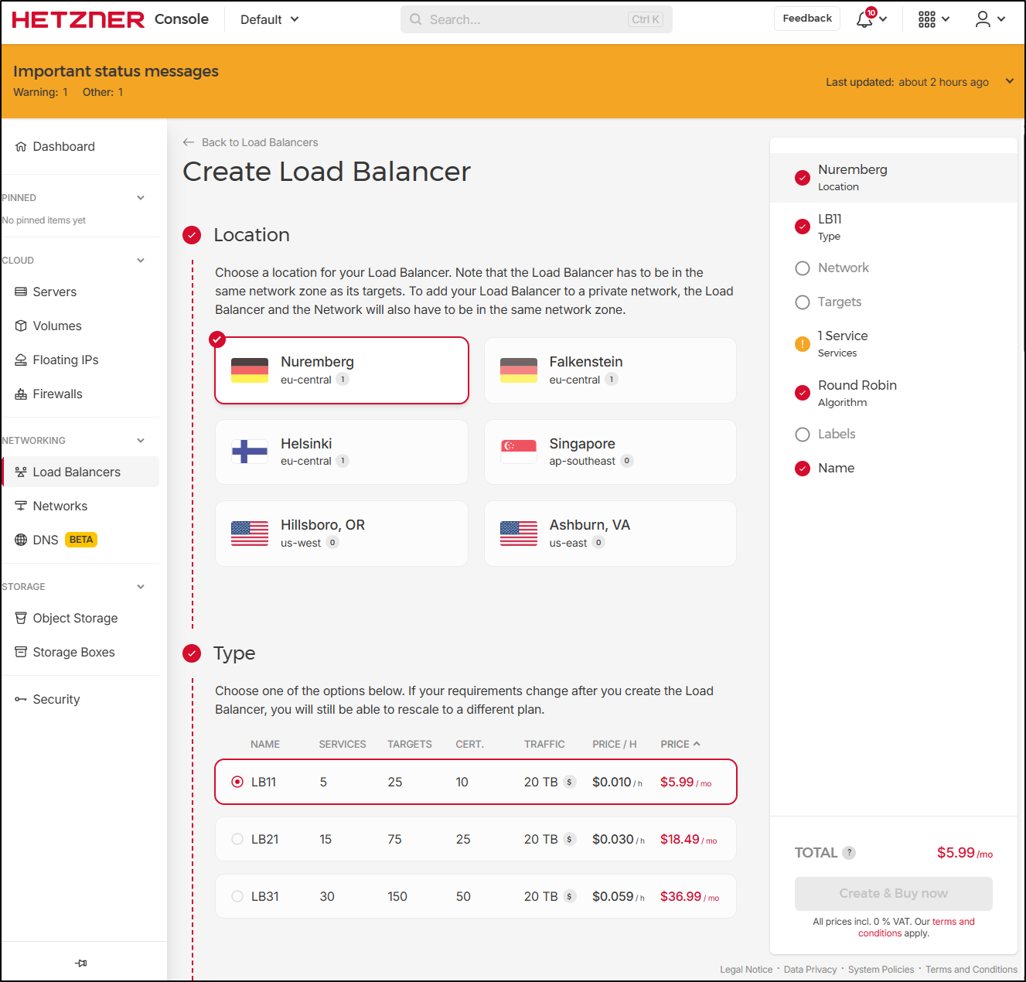
Task: Click the Search input field
Action: (x=526, y=19)
